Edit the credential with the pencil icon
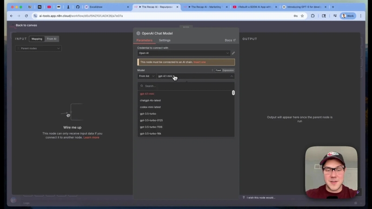Image resolution: width=372 pixels, height=209 pixels. point(233,53)
